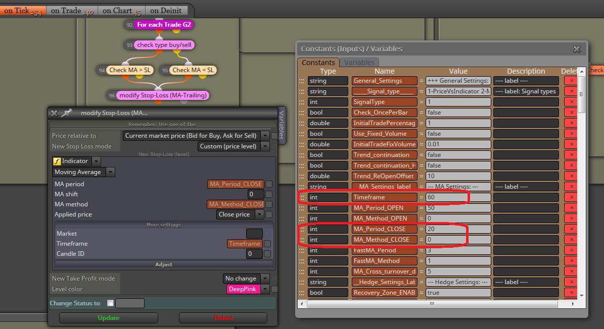Delete the Trend_ReOpenOffset constant
Screen dimensions: 604x329
tap(571, 176)
